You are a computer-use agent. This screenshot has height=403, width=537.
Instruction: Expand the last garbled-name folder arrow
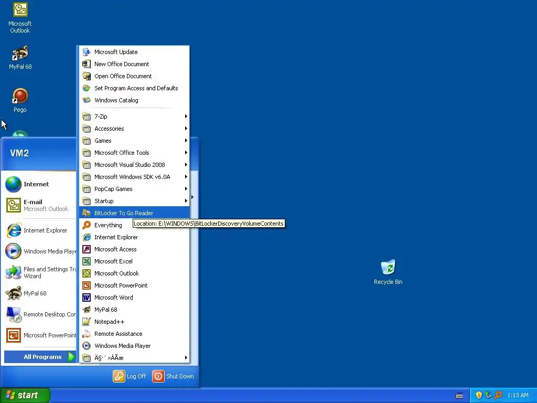[186, 358]
